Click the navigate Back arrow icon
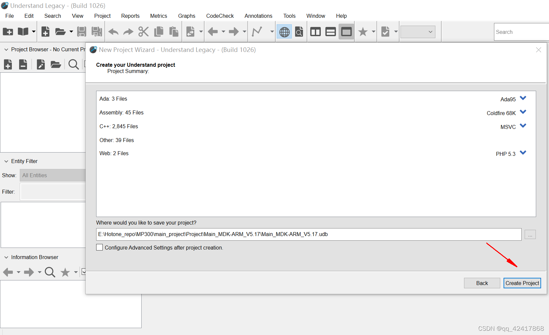This screenshot has height=335, width=549. pyautogui.click(x=213, y=32)
